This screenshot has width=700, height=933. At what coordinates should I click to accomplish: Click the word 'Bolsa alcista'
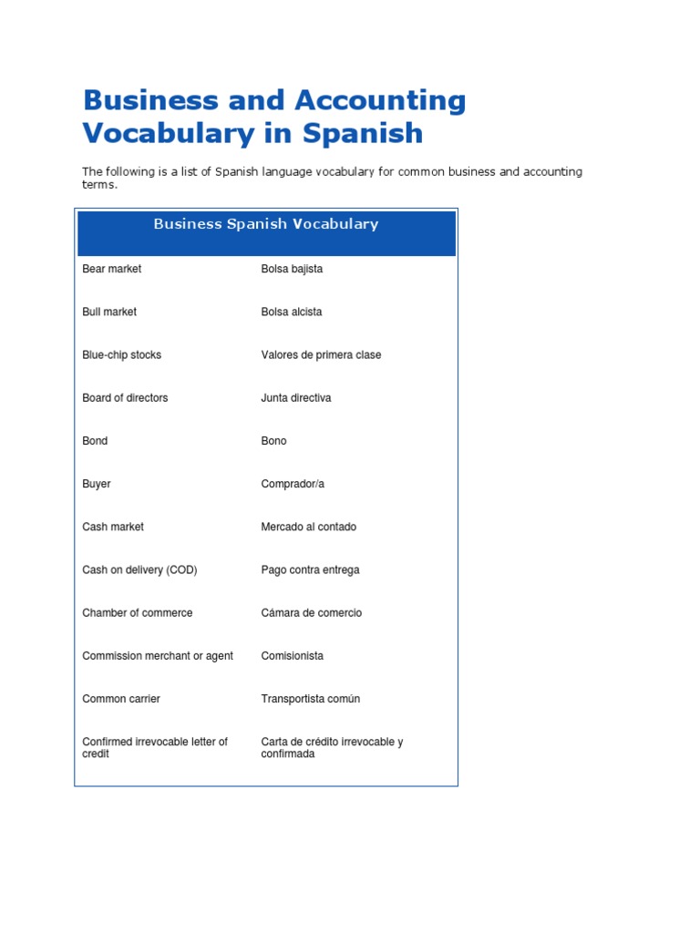click(291, 312)
